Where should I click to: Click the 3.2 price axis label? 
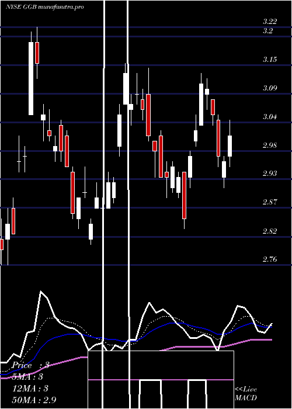pos(267,31)
